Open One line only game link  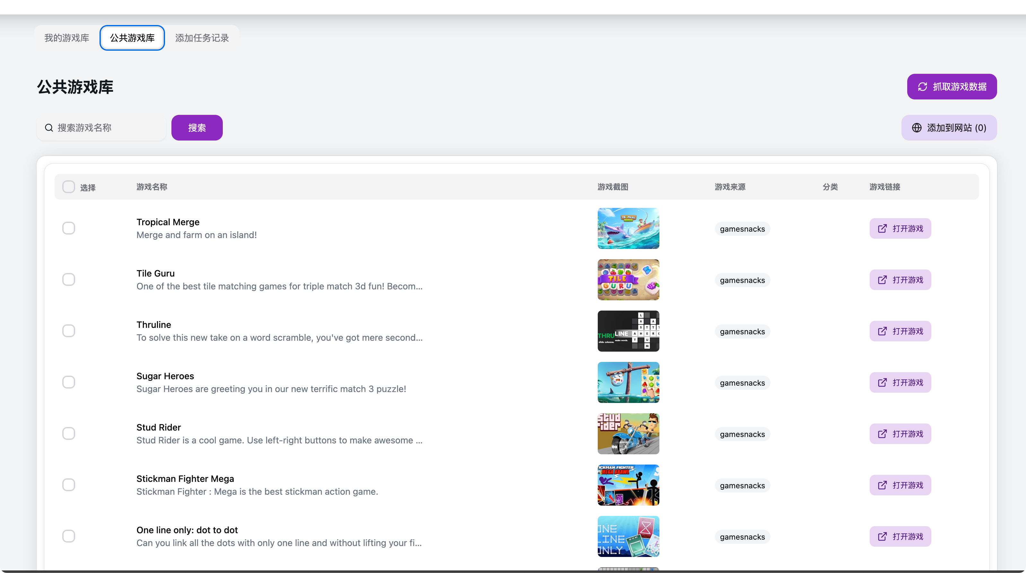click(900, 536)
